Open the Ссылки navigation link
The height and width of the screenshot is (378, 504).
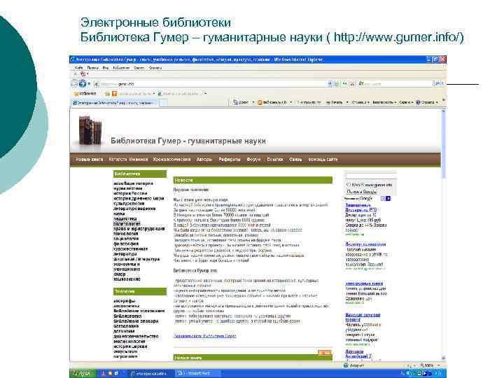coord(275,160)
